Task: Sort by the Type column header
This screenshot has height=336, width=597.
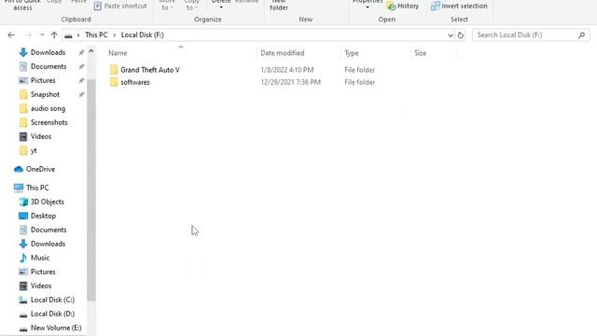Action: pyautogui.click(x=352, y=53)
